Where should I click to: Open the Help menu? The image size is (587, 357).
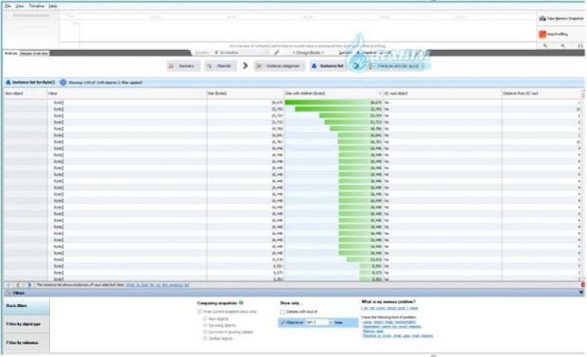click(x=53, y=6)
